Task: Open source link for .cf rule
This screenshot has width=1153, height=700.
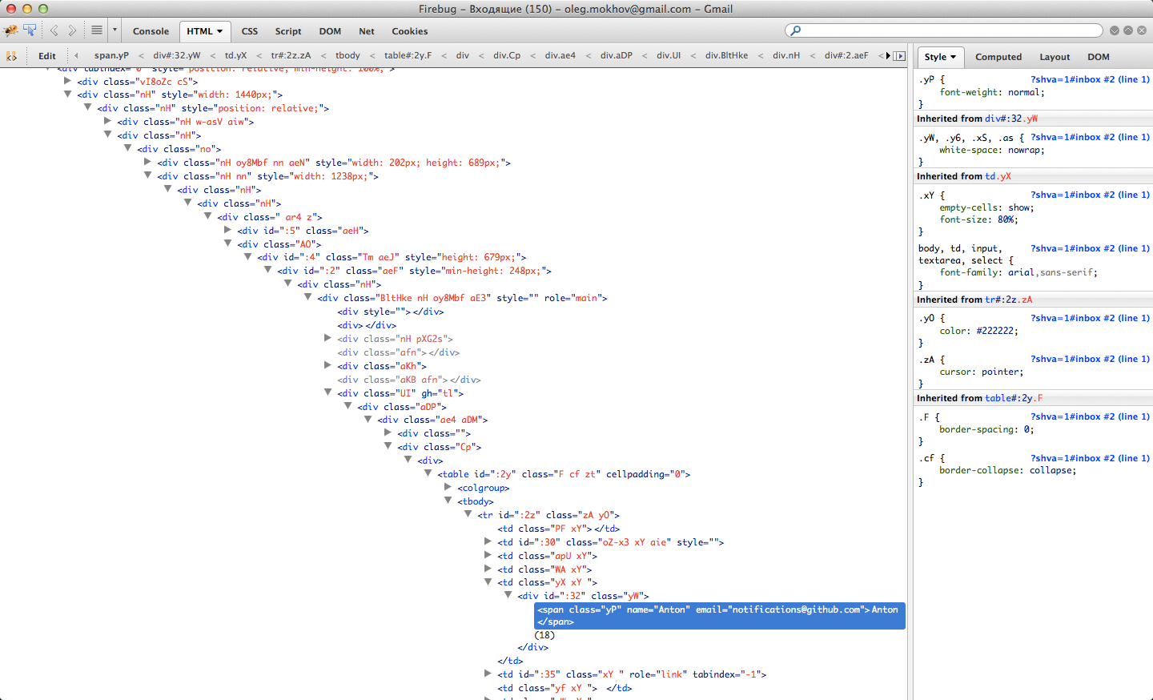Action: pyautogui.click(x=1090, y=458)
